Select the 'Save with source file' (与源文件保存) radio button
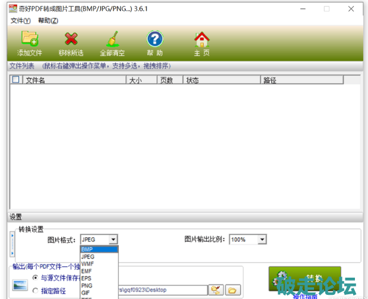Image resolution: width=368 pixels, height=299 pixels. click(x=36, y=278)
